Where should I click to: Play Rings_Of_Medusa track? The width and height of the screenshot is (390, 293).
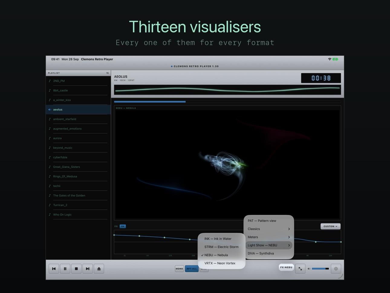tap(78, 176)
